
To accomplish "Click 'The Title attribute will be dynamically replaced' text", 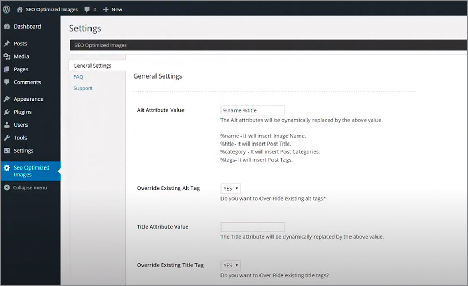I will pyautogui.click(x=302, y=237).
